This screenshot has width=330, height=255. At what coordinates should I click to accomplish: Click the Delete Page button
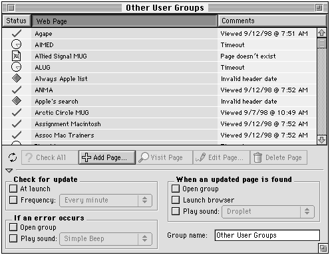click(x=279, y=157)
